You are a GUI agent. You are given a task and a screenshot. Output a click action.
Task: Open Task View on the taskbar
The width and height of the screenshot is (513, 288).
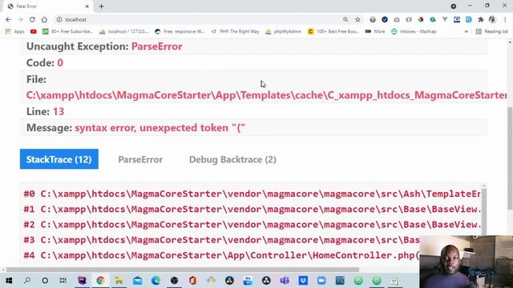point(63,281)
